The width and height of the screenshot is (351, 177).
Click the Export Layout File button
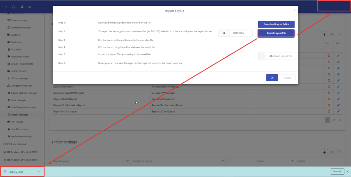coord(276,33)
